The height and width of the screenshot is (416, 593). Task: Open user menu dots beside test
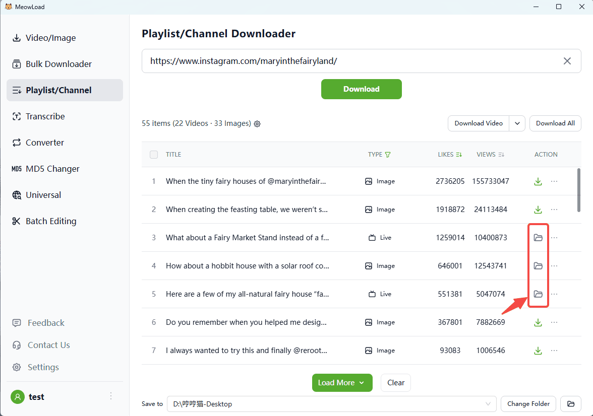pyautogui.click(x=111, y=396)
